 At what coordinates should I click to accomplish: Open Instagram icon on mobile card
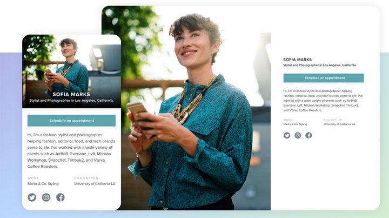[x=46, y=197]
